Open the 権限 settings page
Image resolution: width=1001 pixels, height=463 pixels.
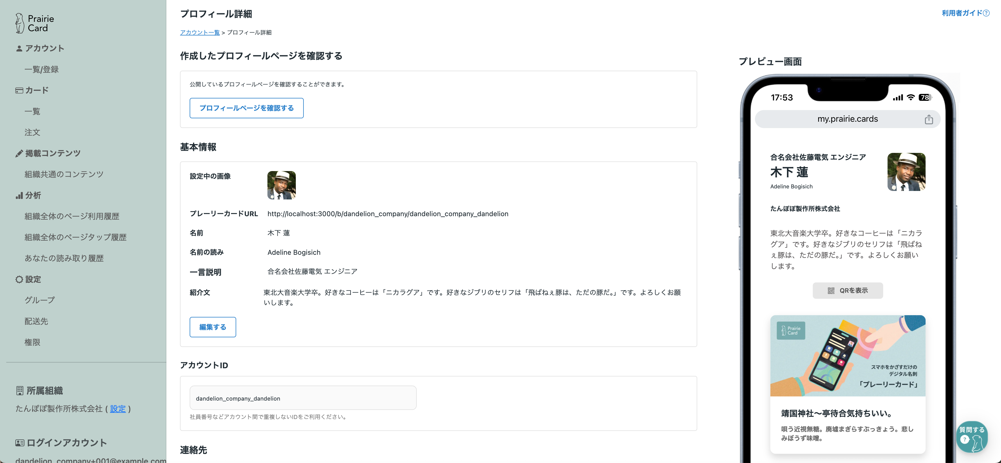pyautogui.click(x=32, y=342)
